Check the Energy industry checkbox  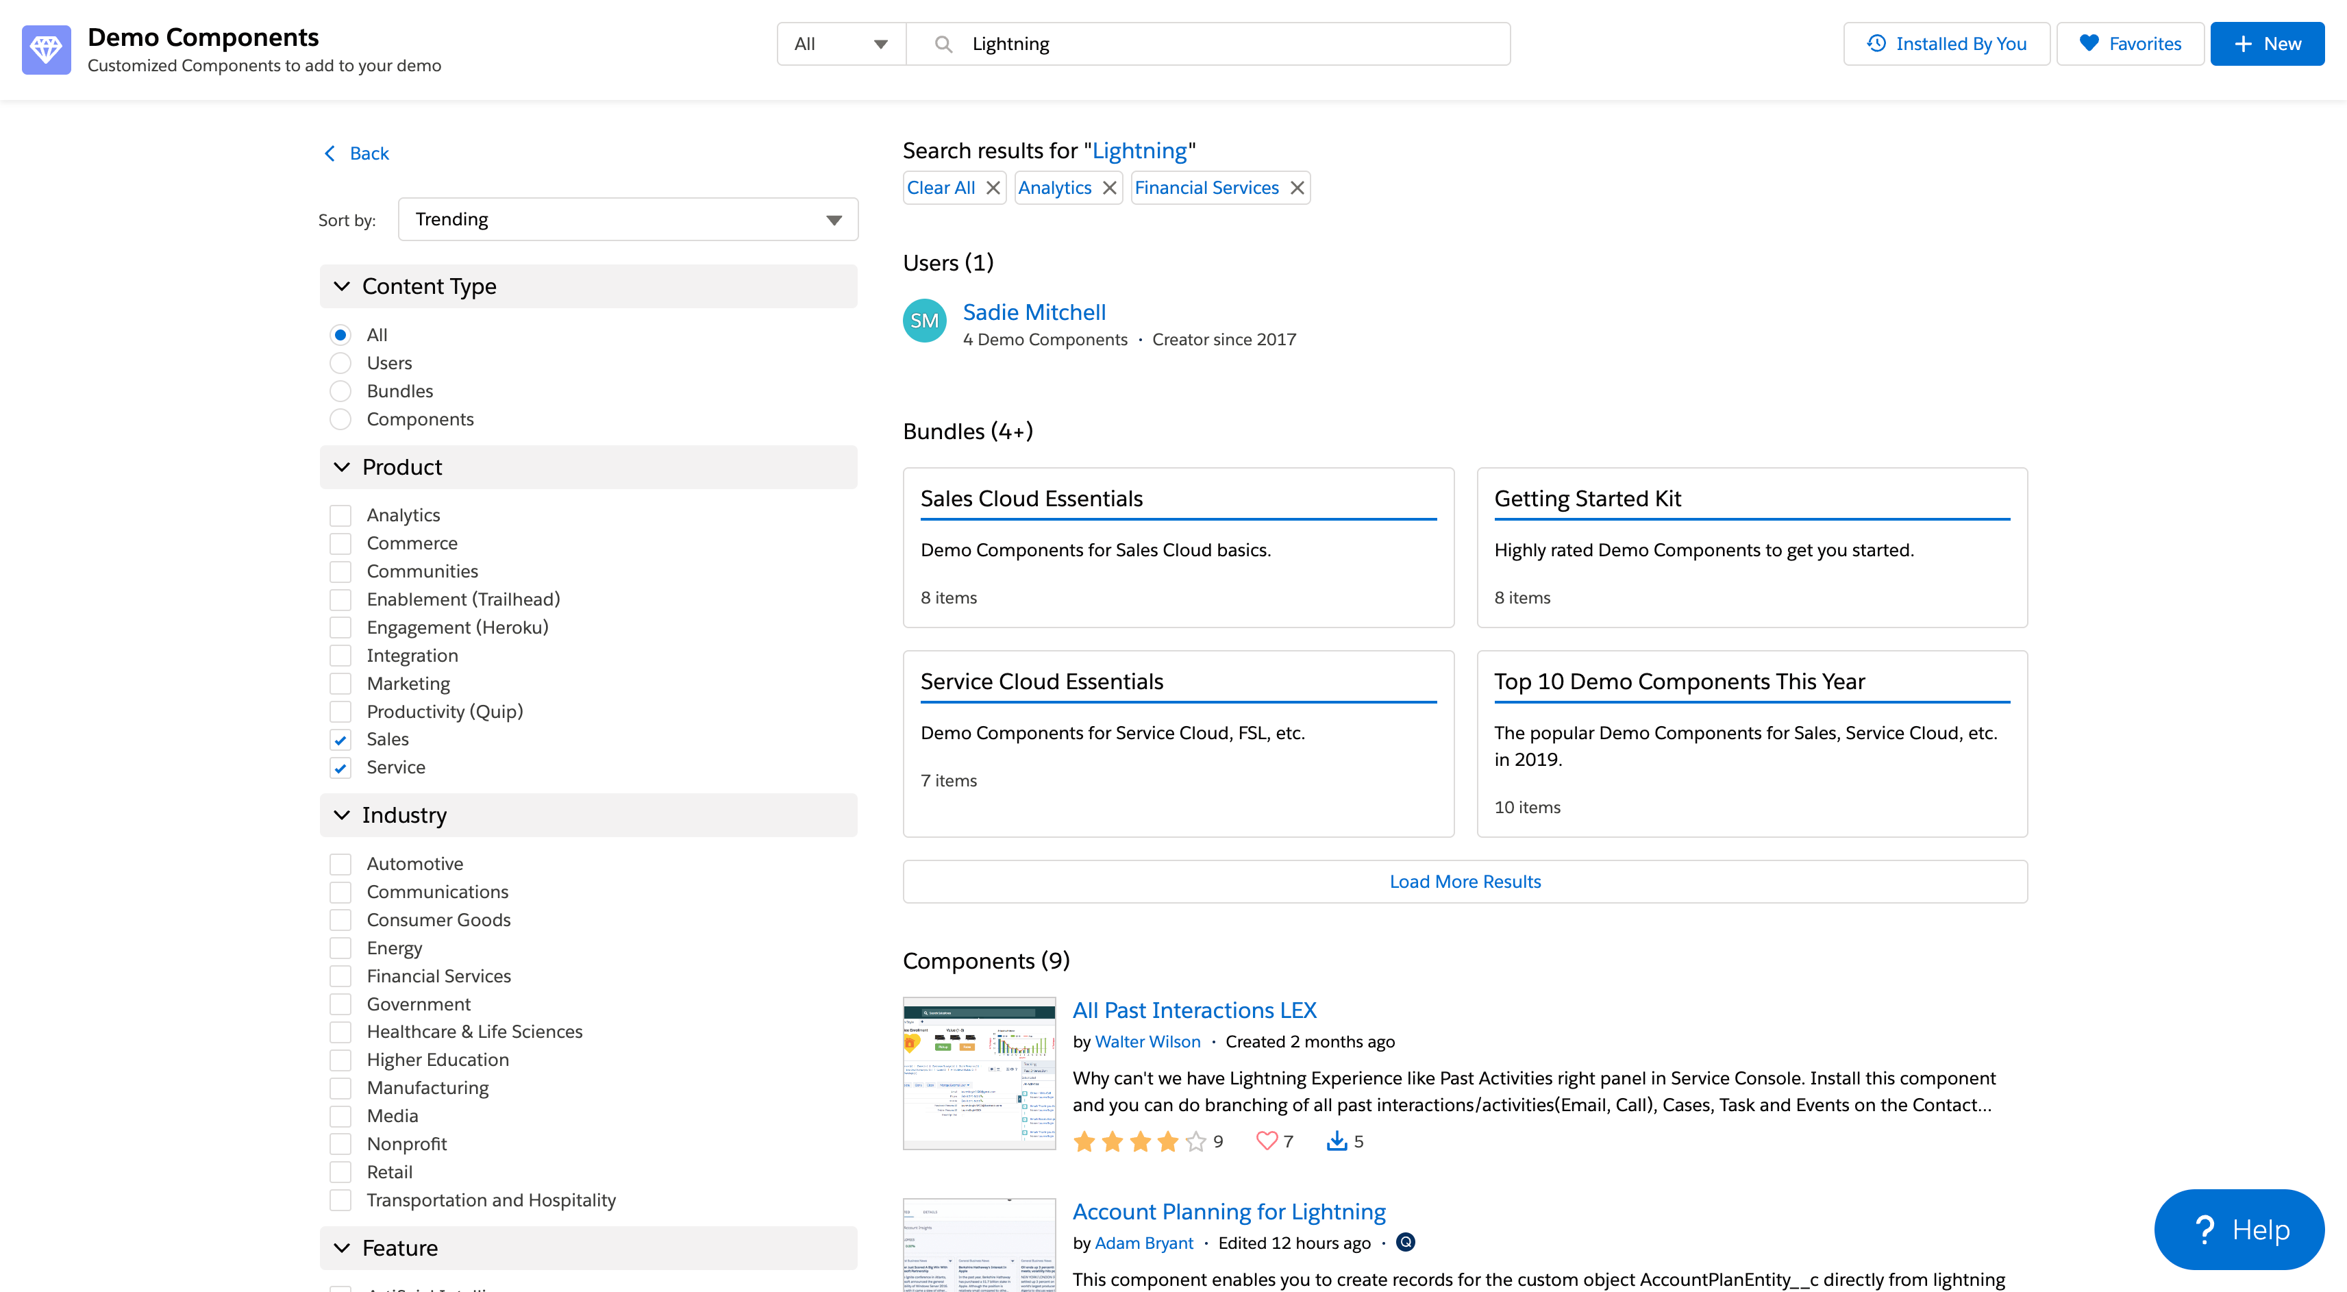(x=340, y=949)
